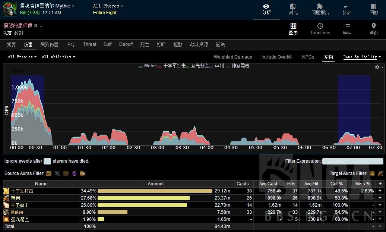This screenshot has width=386, height=232.
Task: Sort table by Amount column header
Action: (156, 184)
